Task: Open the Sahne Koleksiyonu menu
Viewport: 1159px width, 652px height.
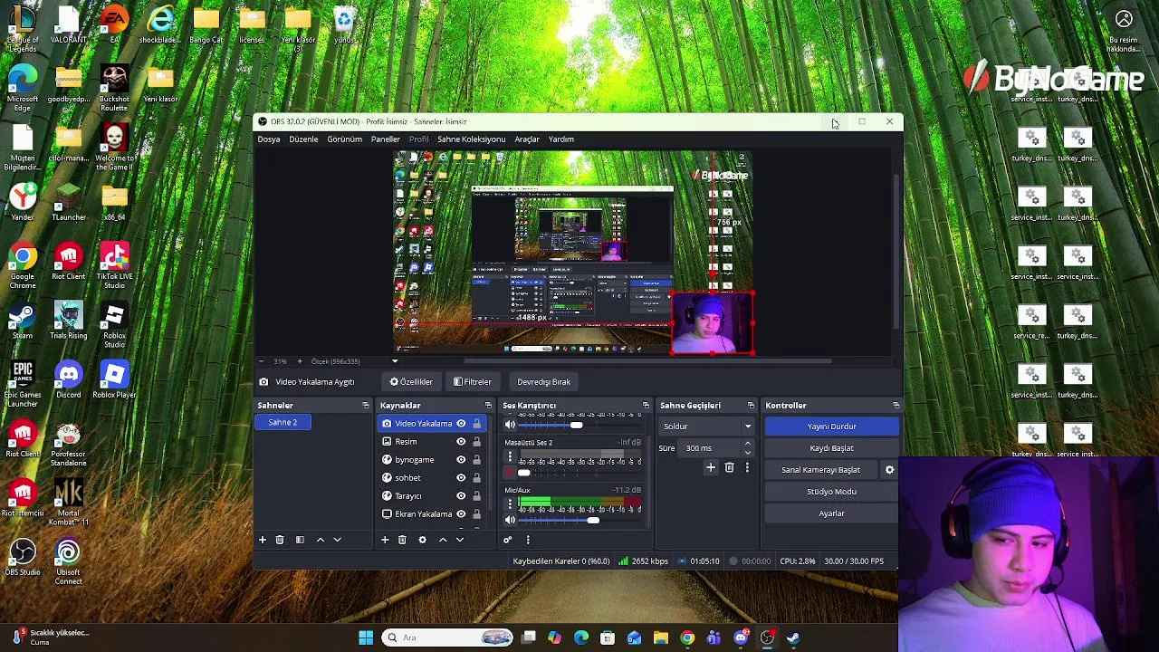Action: [x=471, y=139]
